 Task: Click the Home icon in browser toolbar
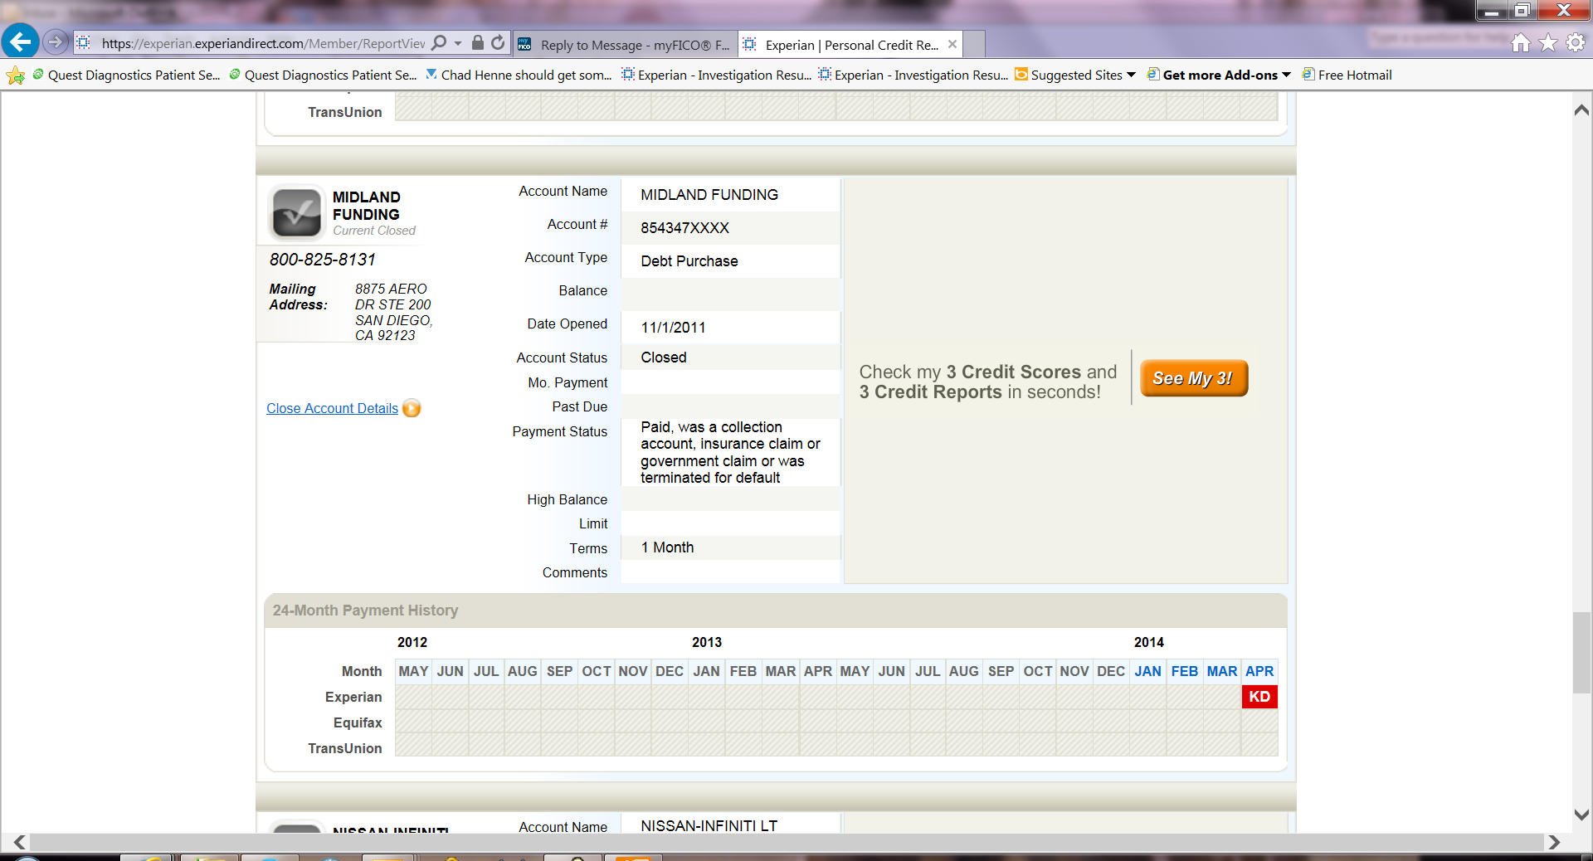tap(1521, 43)
